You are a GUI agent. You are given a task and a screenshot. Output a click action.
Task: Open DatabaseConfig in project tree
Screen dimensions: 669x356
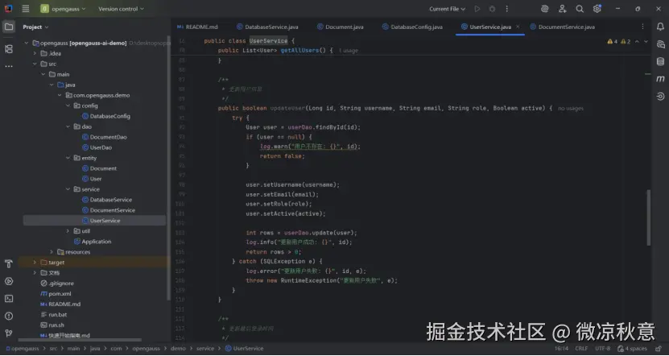pyautogui.click(x=105, y=116)
